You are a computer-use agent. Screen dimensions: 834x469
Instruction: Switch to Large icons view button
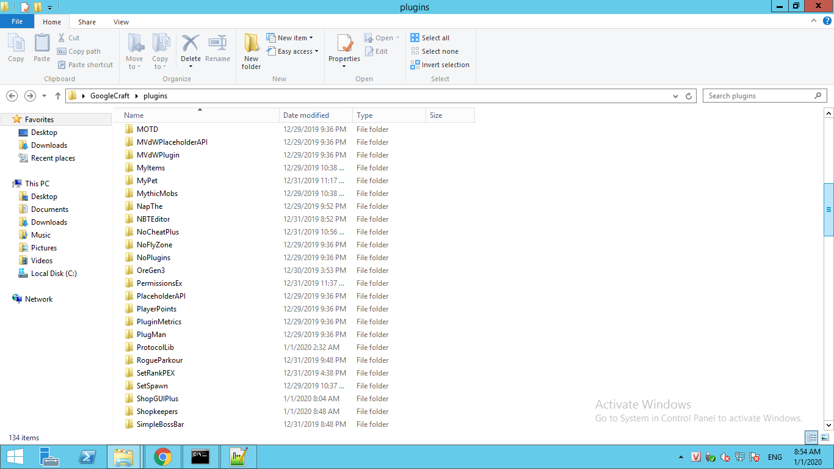click(825, 437)
